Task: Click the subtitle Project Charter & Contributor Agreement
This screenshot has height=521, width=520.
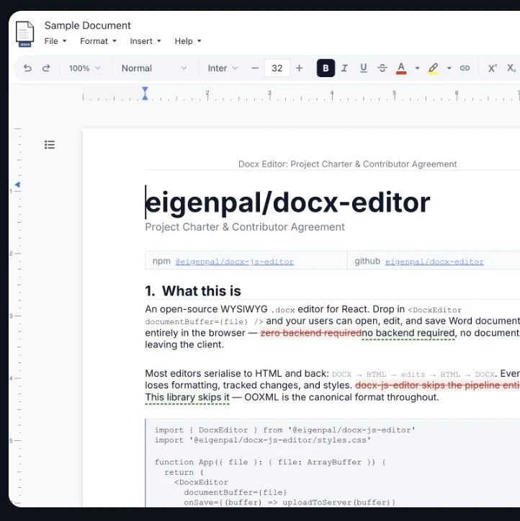Action: pos(245,227)
